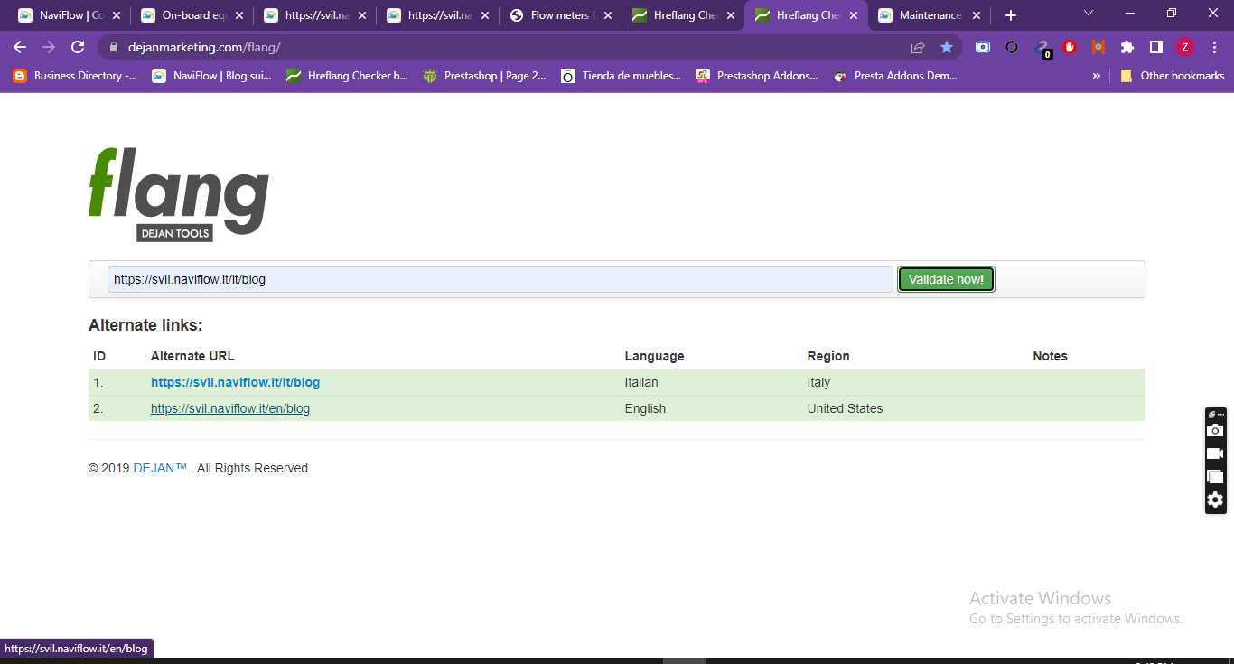The image size is (1234, 664).
Task: Open the Z profile avatar menu
Action: [x=1184, y=47]
